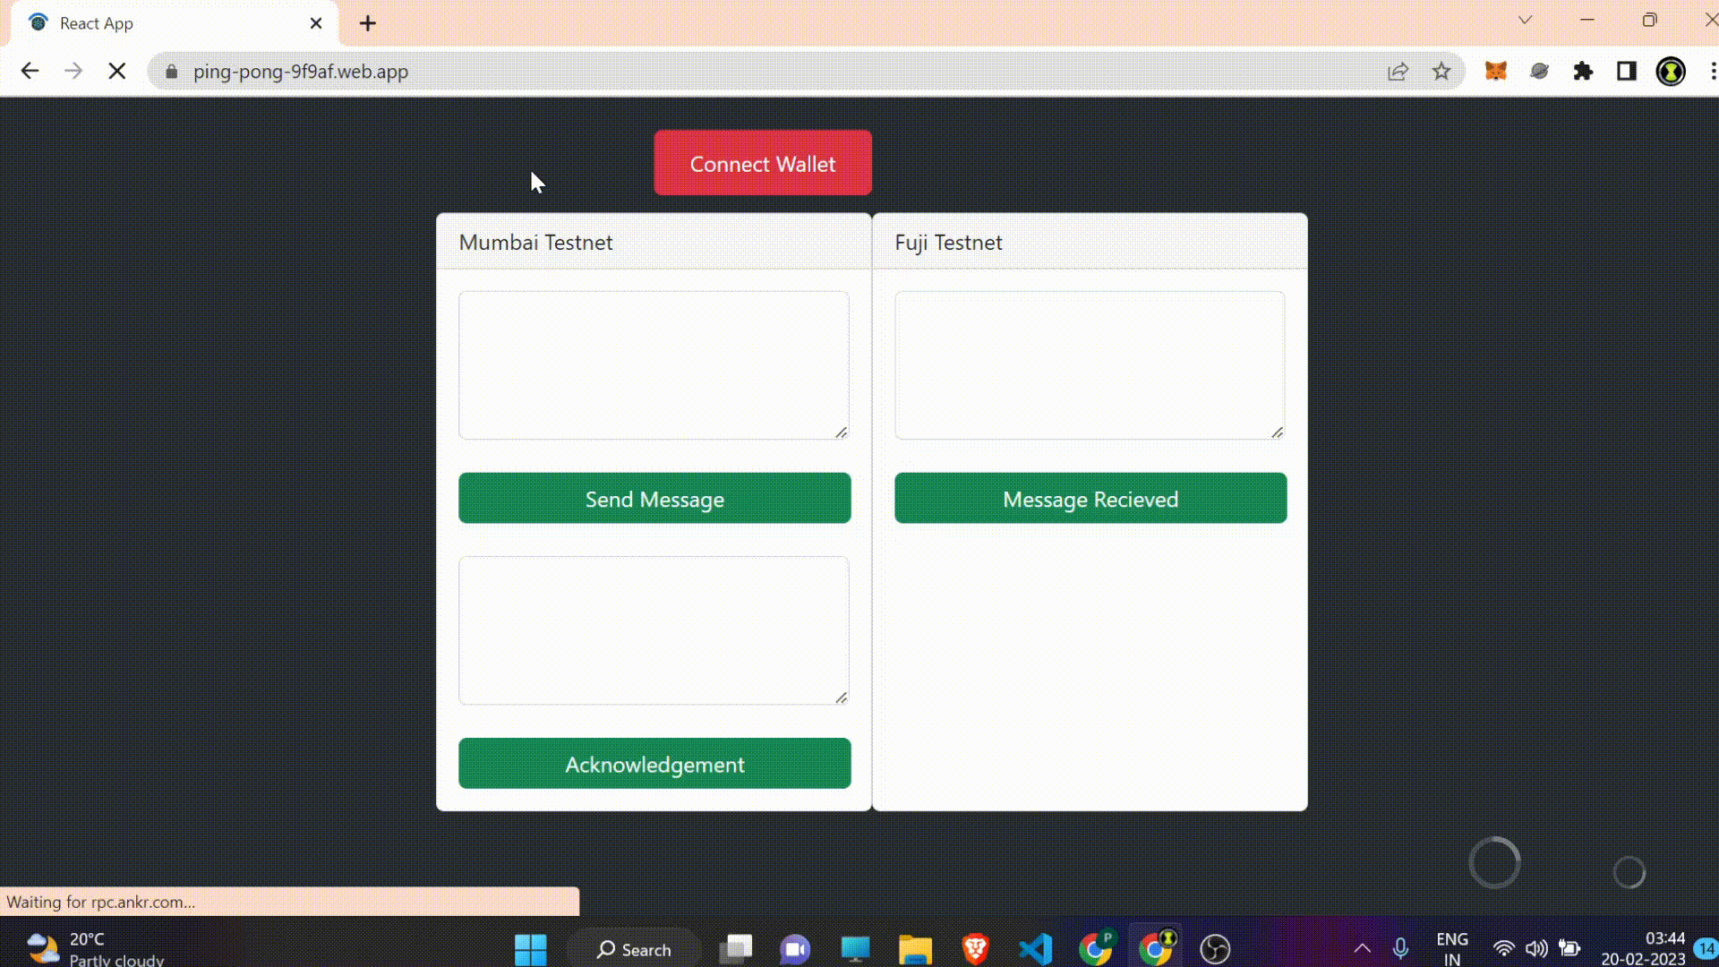Screen dimensions: 1719x967
Task: Click the sidebar panel icon in toolbar
Action: 1627,72
